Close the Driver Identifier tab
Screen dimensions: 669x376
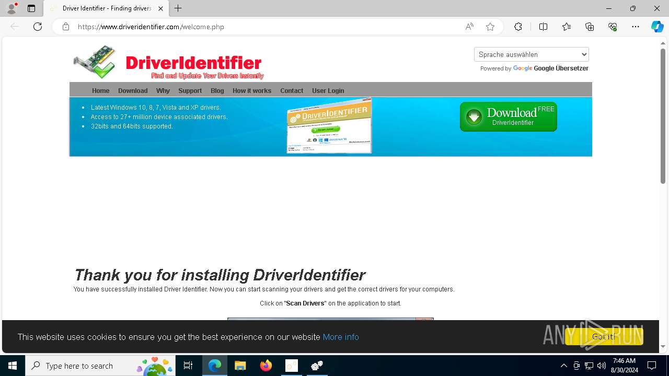click(x=161, y=8)
